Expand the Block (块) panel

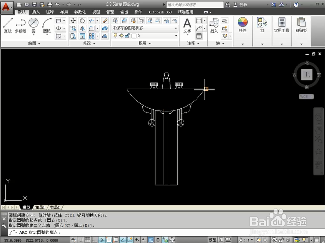click(x=220, y=43)
